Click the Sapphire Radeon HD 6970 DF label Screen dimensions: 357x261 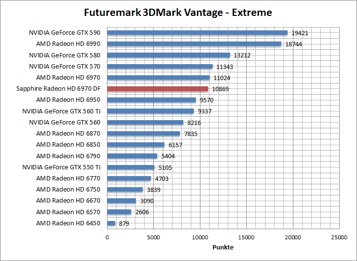coord(58,89)
